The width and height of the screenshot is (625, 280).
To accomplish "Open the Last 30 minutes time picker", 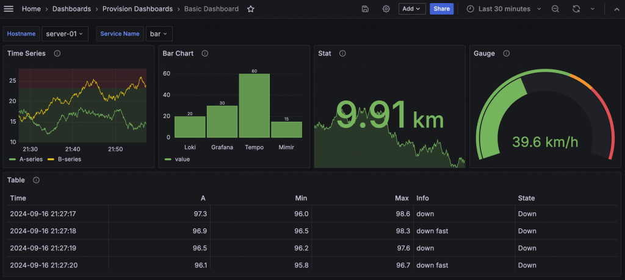I will pos(504,9).
